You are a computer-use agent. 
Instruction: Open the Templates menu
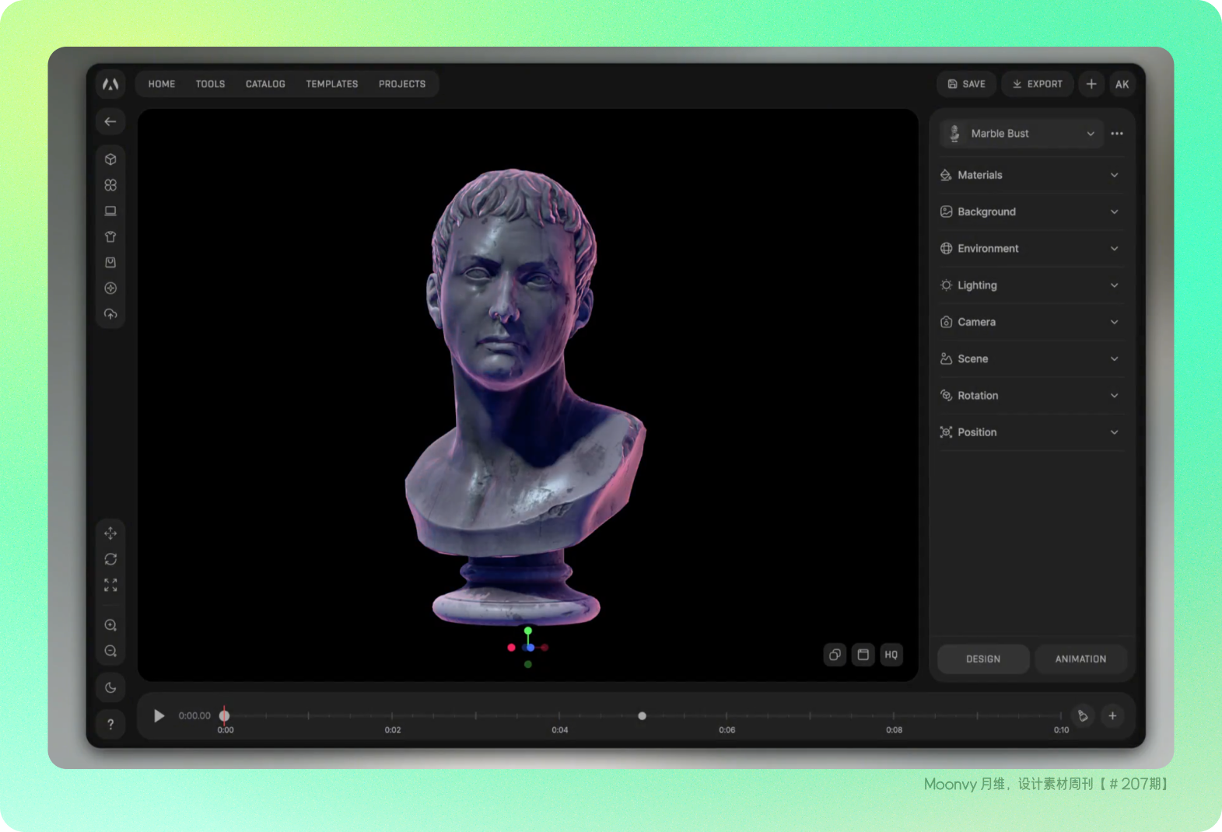[331, 84]
